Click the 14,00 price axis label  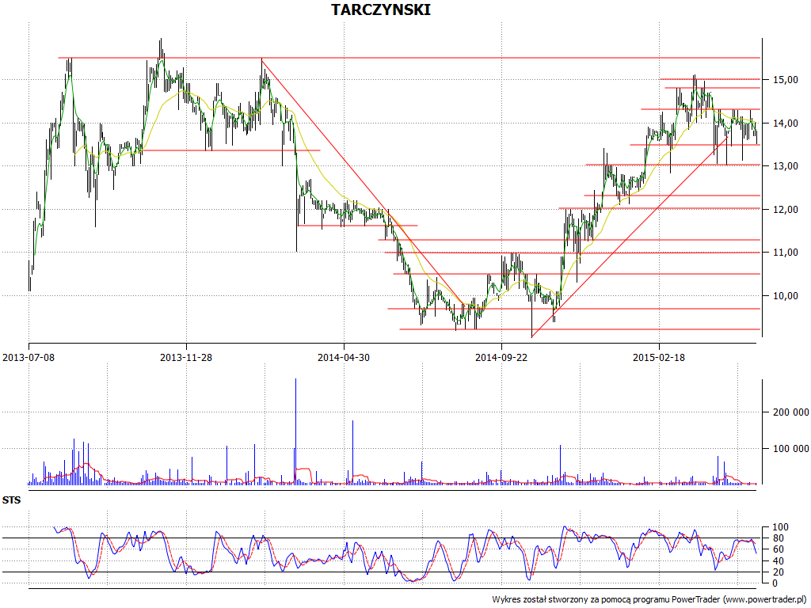pos(785,123)
